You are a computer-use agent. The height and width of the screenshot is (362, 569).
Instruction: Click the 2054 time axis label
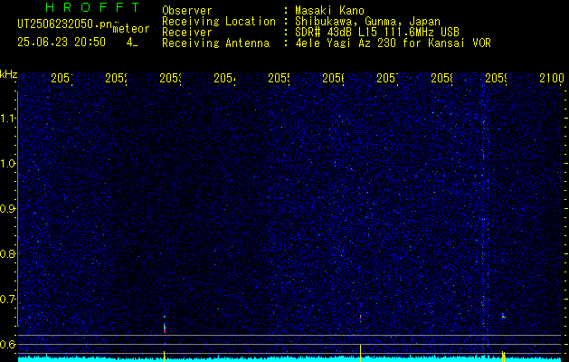pos(224,78)
